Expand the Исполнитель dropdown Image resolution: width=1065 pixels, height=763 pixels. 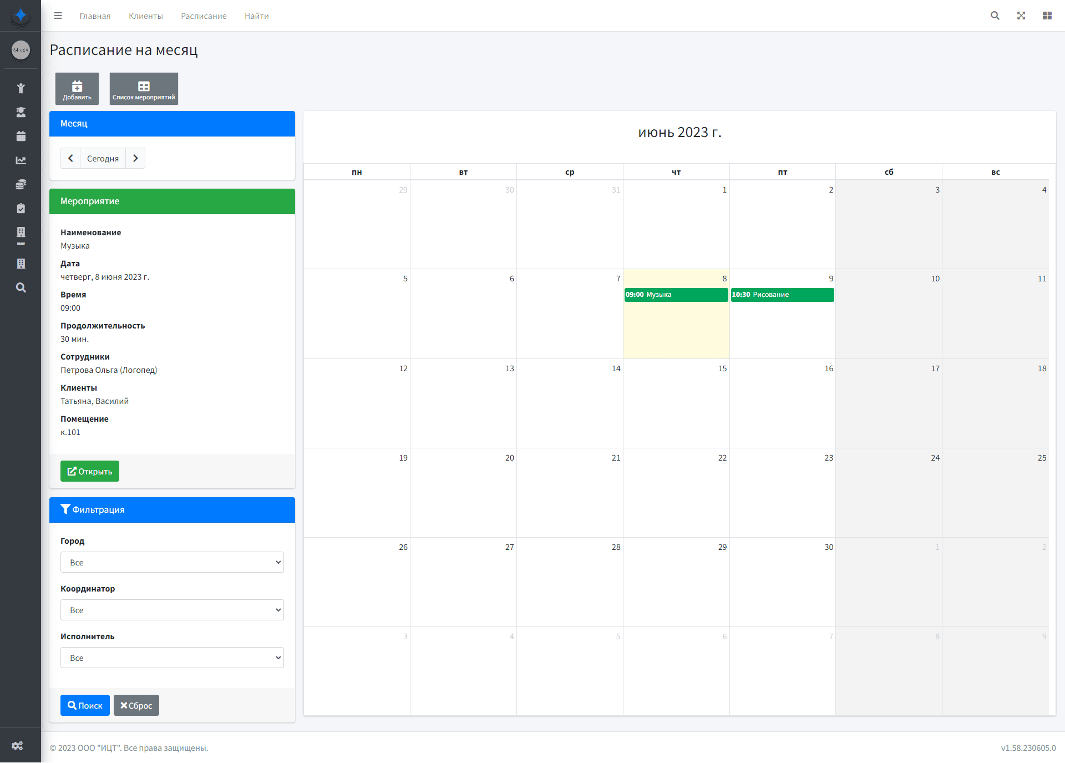tap(172, 658)
